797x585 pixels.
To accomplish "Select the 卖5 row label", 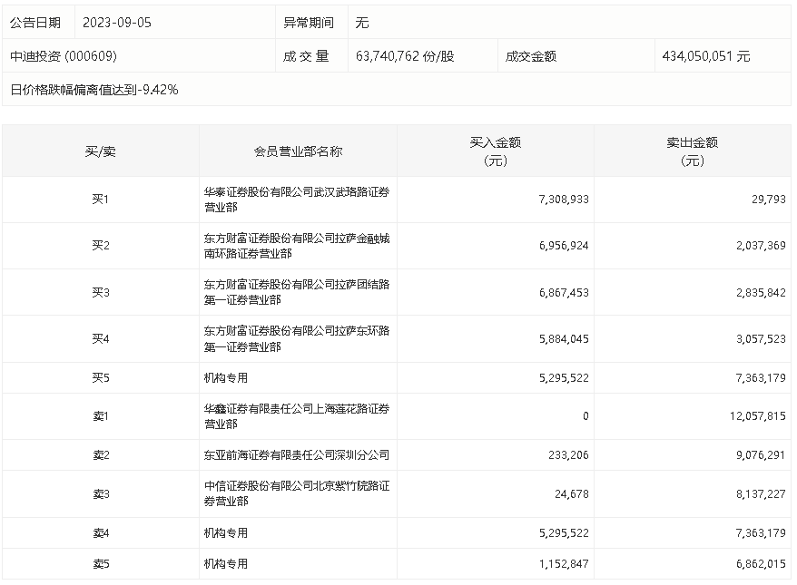I will tap(100, 563).
